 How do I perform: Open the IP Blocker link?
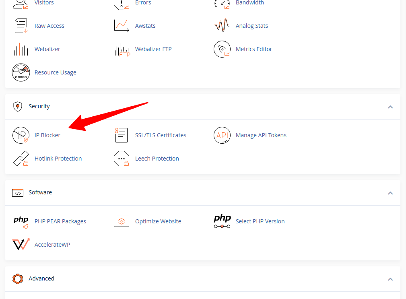click(47, 135)
